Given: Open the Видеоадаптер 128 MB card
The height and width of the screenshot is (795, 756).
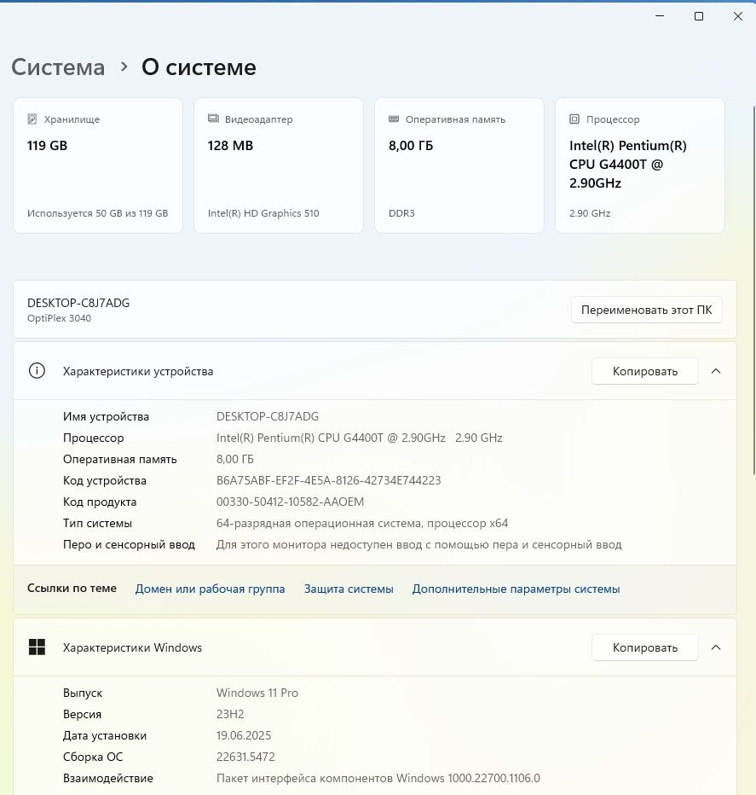Looking at the screenshot, I should point(279,165).
